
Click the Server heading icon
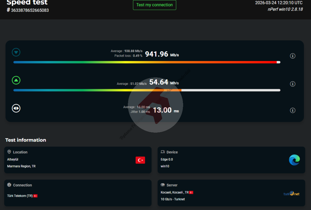[163, 185]
